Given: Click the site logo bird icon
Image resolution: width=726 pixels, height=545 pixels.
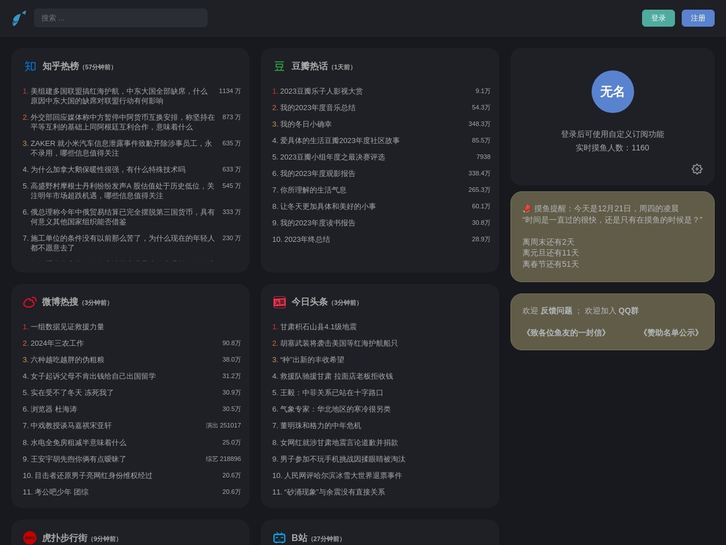Looking at the screenshot, I should coord(19,18).
